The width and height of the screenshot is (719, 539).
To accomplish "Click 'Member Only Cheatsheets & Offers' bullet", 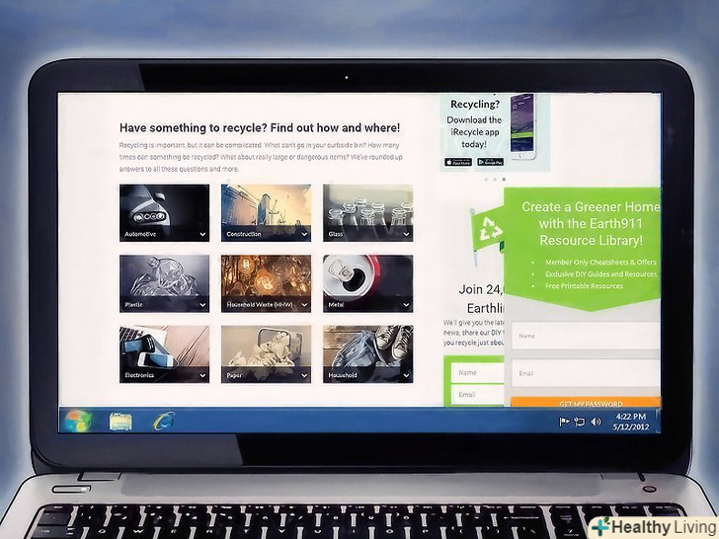I will tap(600, 263).
